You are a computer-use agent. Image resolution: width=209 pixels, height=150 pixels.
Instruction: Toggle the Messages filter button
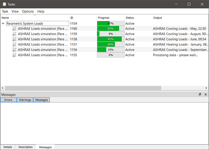pos(42,100)
